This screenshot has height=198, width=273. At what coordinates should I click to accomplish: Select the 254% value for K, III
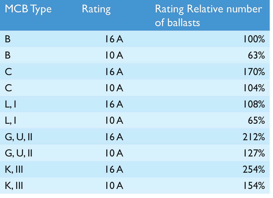pyautogui.click(x=254, y=169)
